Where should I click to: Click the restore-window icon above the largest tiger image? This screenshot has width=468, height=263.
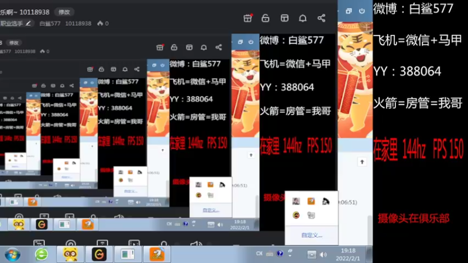coord(349,11)
